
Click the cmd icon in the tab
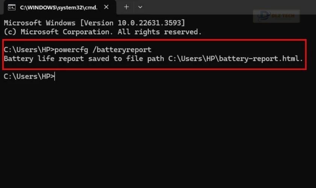12,8
